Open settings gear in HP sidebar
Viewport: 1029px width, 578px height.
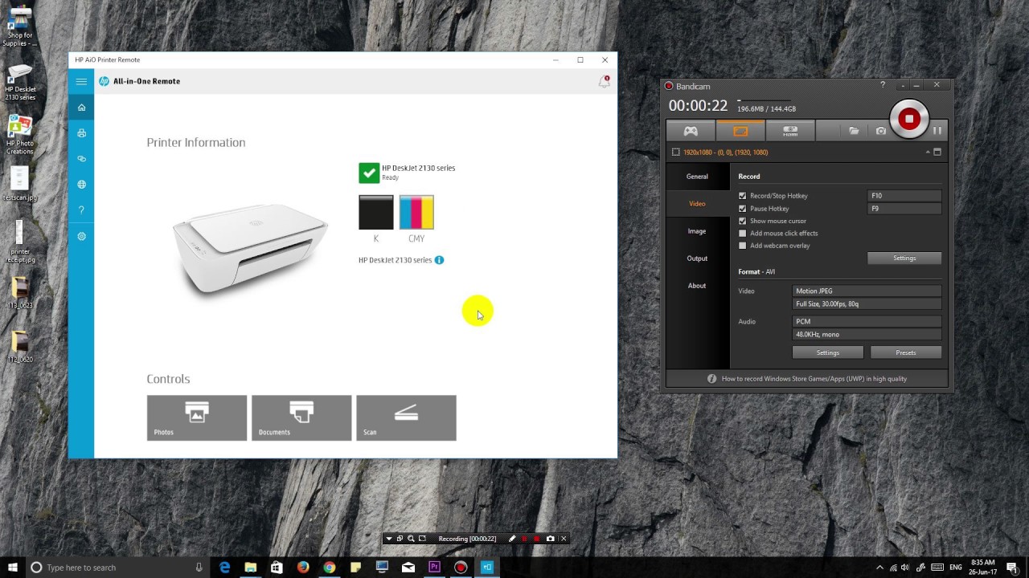click(81, 236)
